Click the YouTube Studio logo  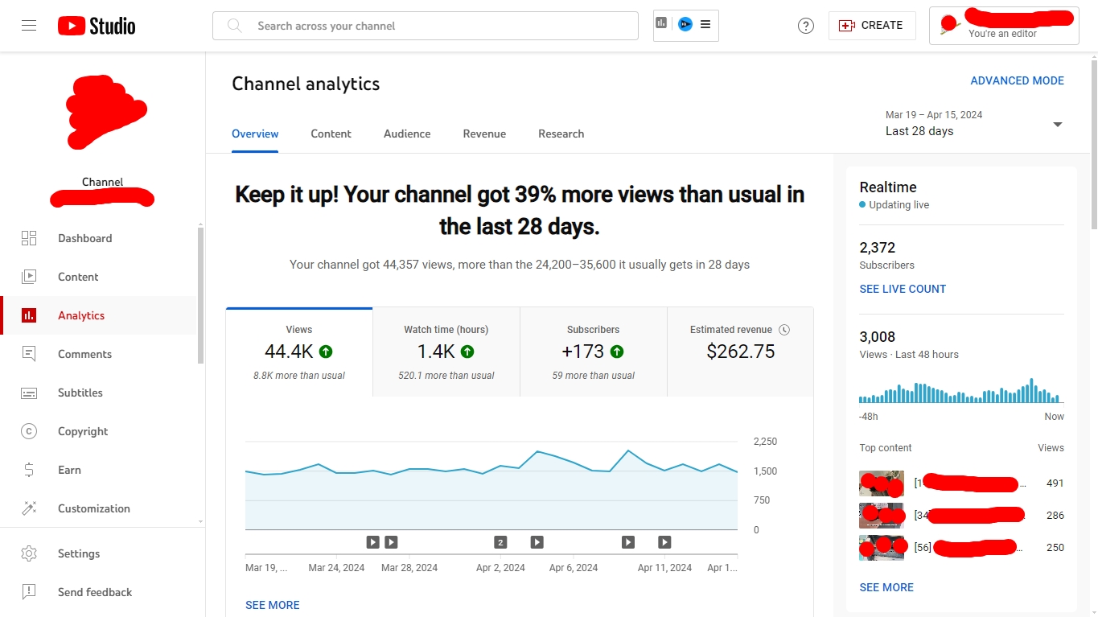97,26
